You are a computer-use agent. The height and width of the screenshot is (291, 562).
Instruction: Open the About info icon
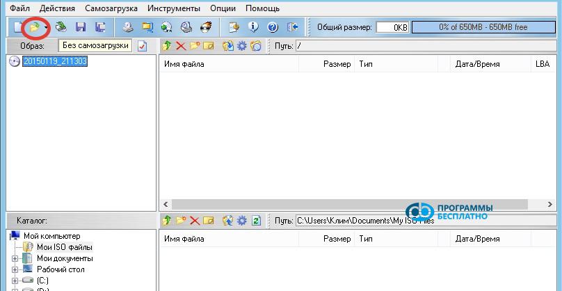click(x=253, y=27)
